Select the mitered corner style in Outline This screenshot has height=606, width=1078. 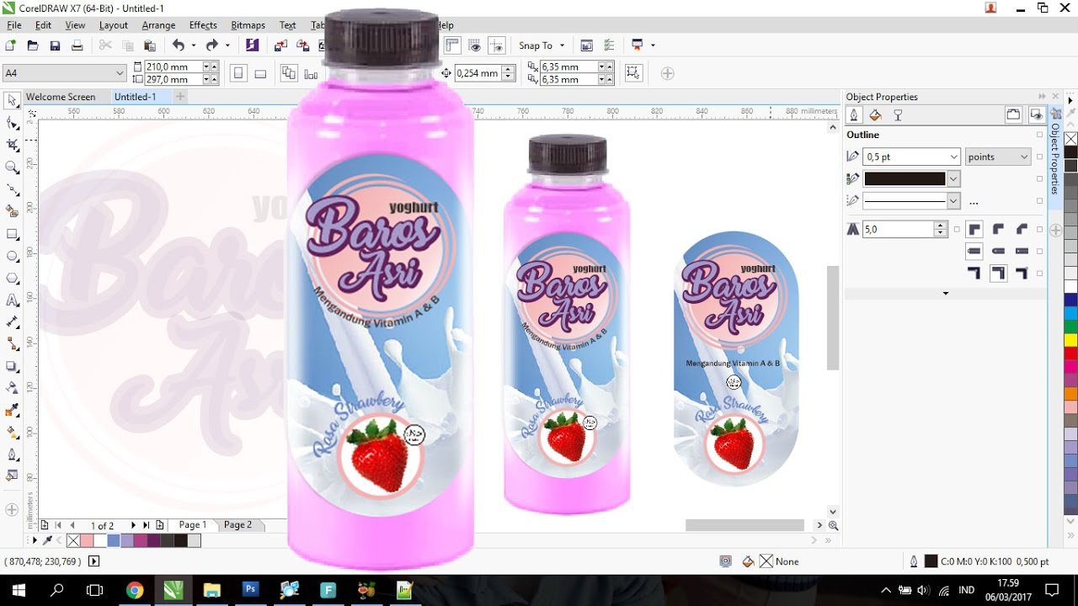(x=975, y=229)
